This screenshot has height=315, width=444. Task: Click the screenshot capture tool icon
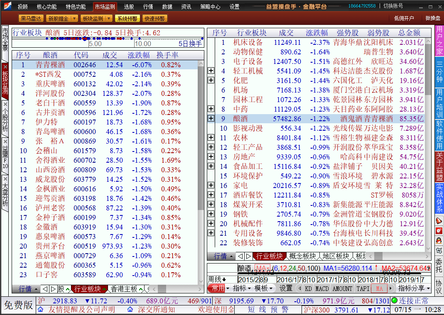click(x=439, y=251)
